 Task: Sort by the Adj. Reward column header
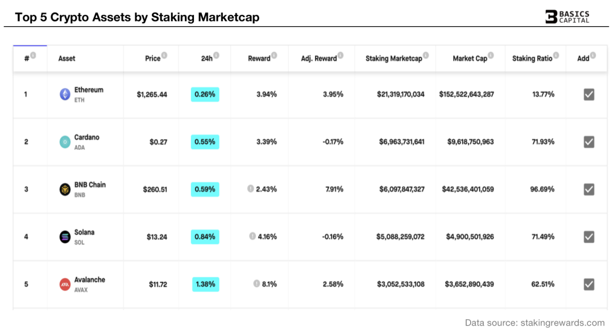click(x=318, y=59)
